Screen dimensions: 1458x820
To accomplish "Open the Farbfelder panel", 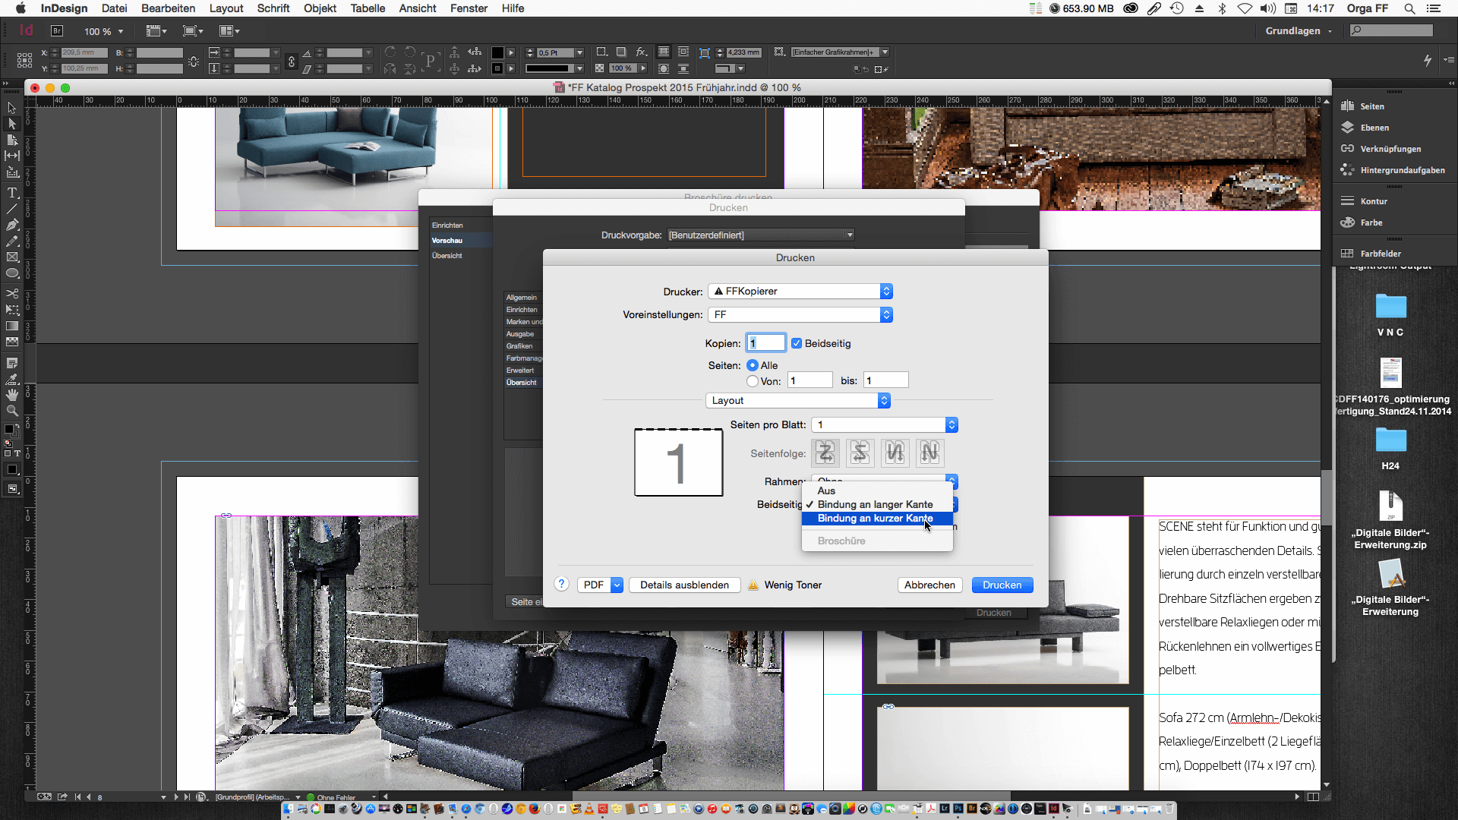I will [1380, 254].
